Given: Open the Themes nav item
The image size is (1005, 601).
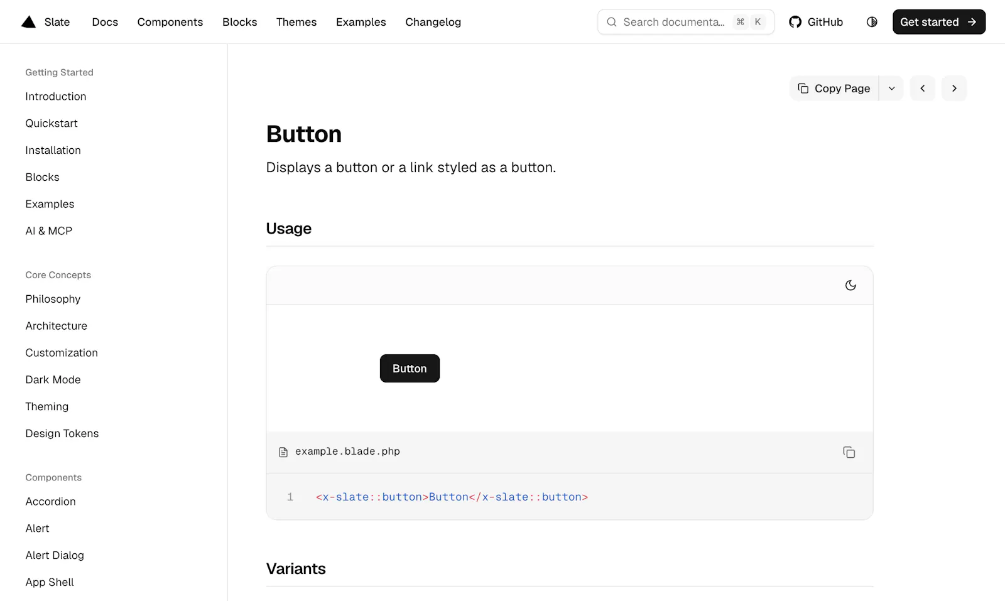Looking at the screenshot, I should (296, 22).
